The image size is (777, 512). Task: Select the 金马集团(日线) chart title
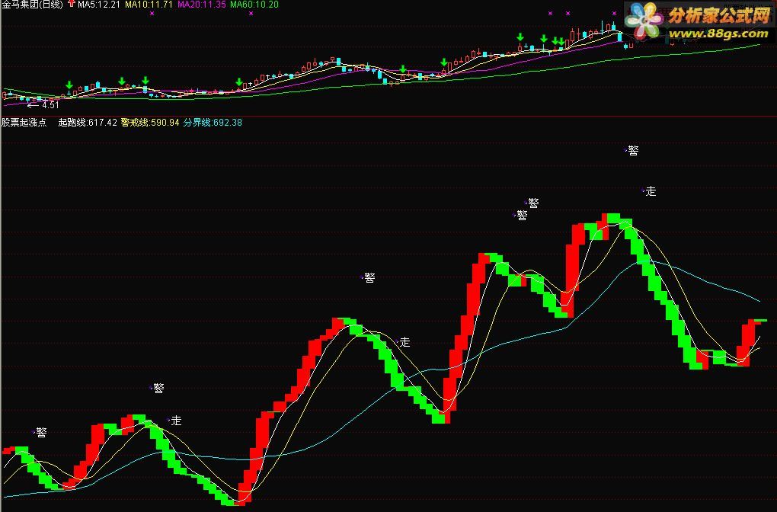(33, 5)
